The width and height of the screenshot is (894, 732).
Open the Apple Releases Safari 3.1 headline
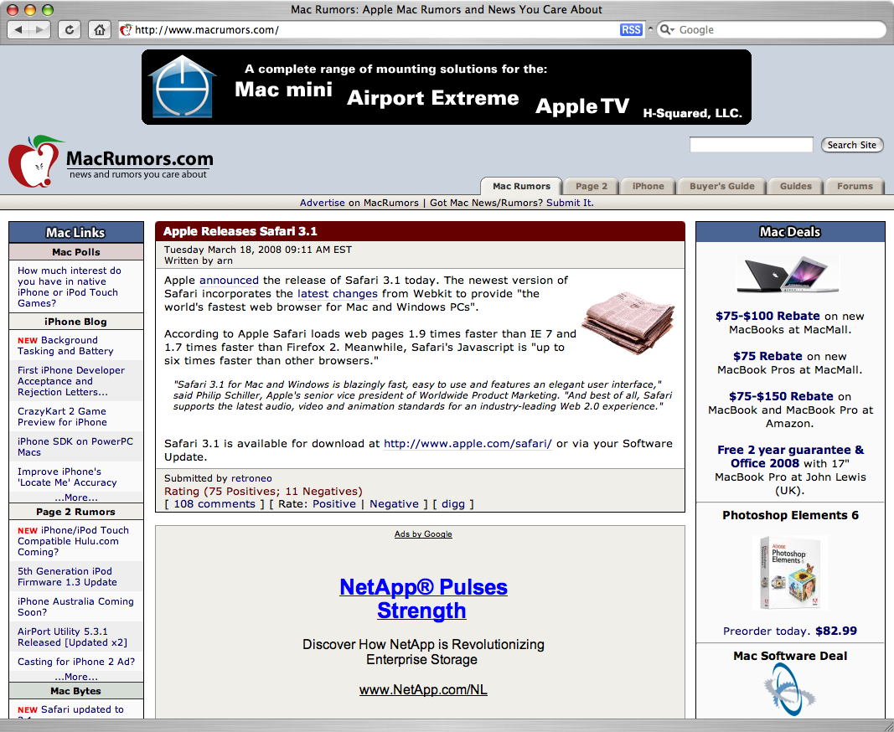tap(240, 231)
